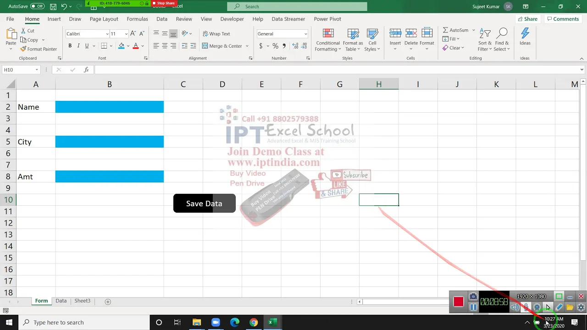Click the Middle Align icon
The image size is (587, 330).
(165, 33)
